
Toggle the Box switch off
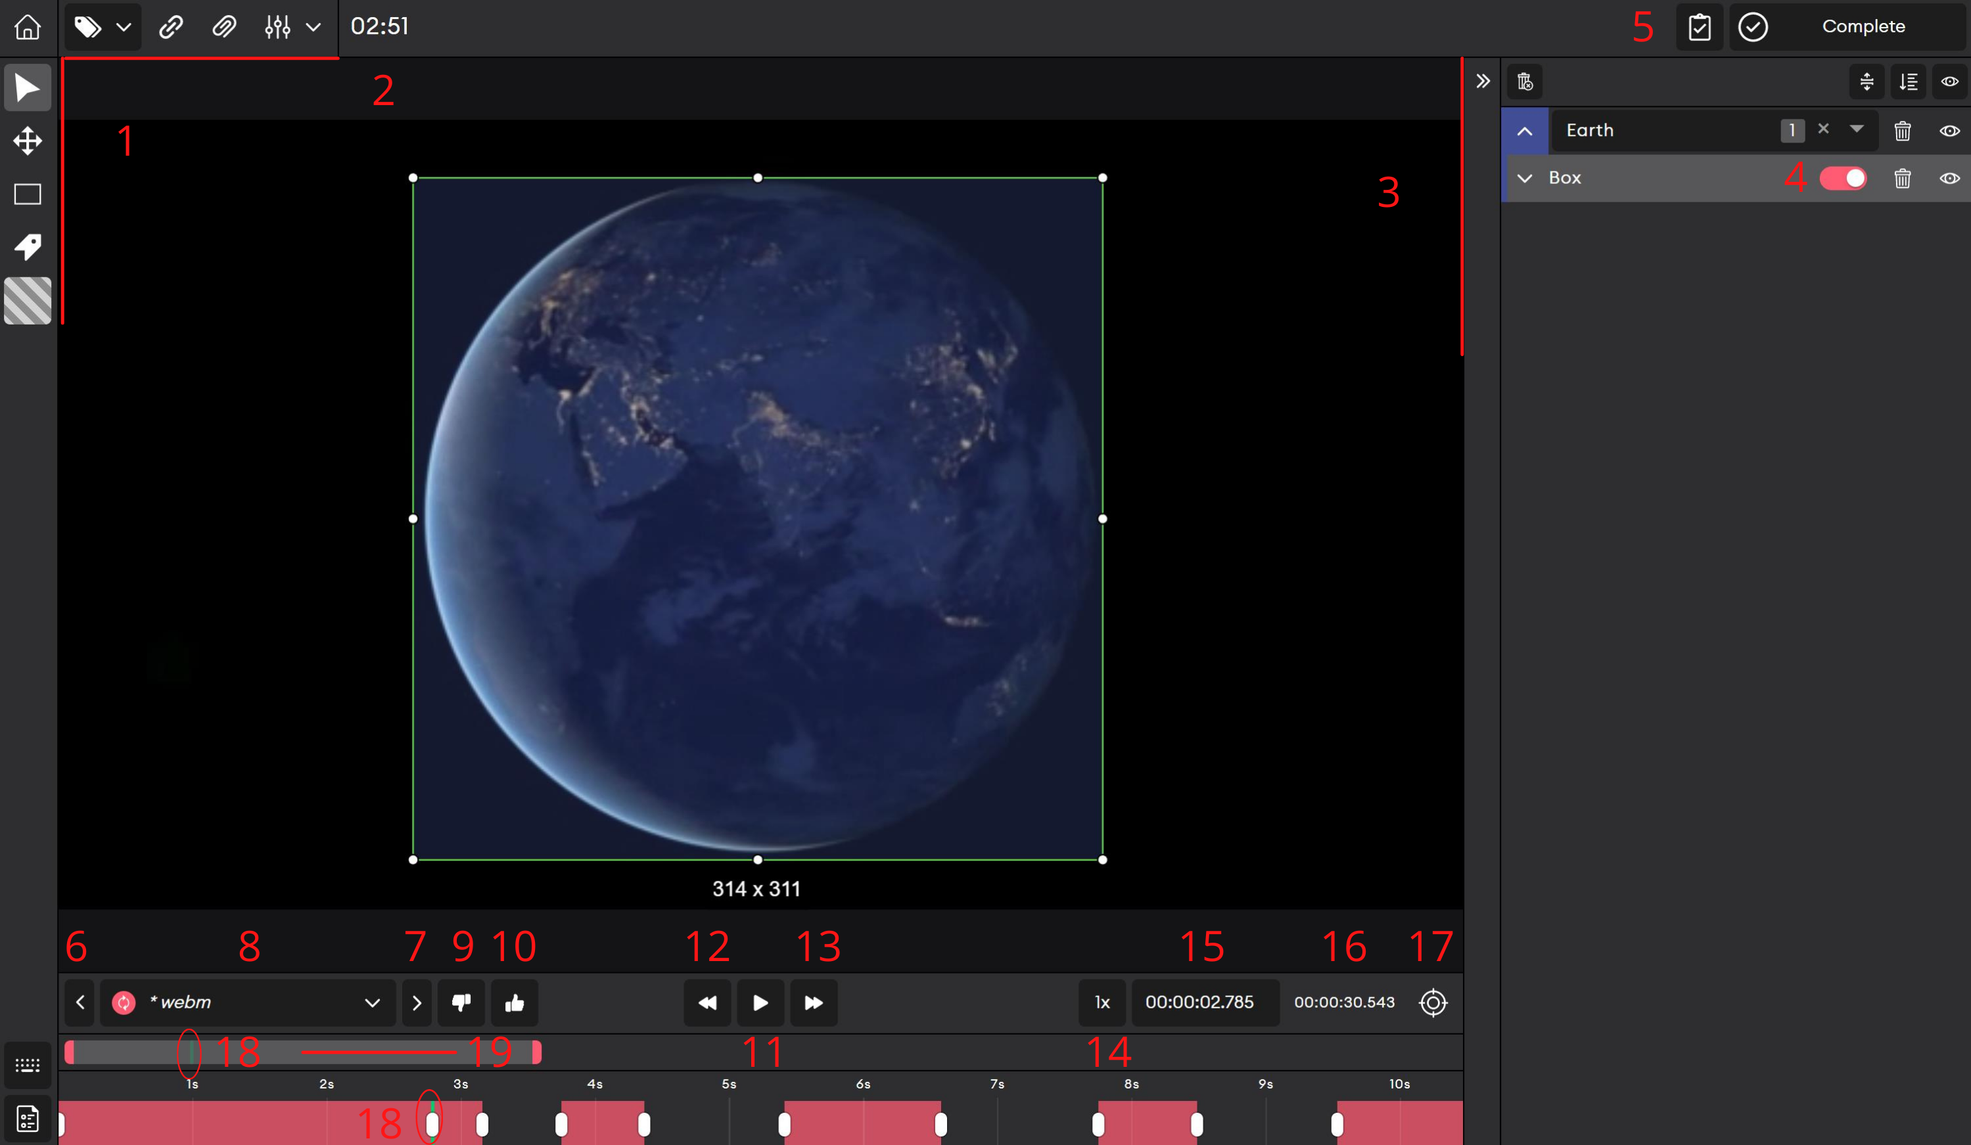click(x=1843, y=178)
